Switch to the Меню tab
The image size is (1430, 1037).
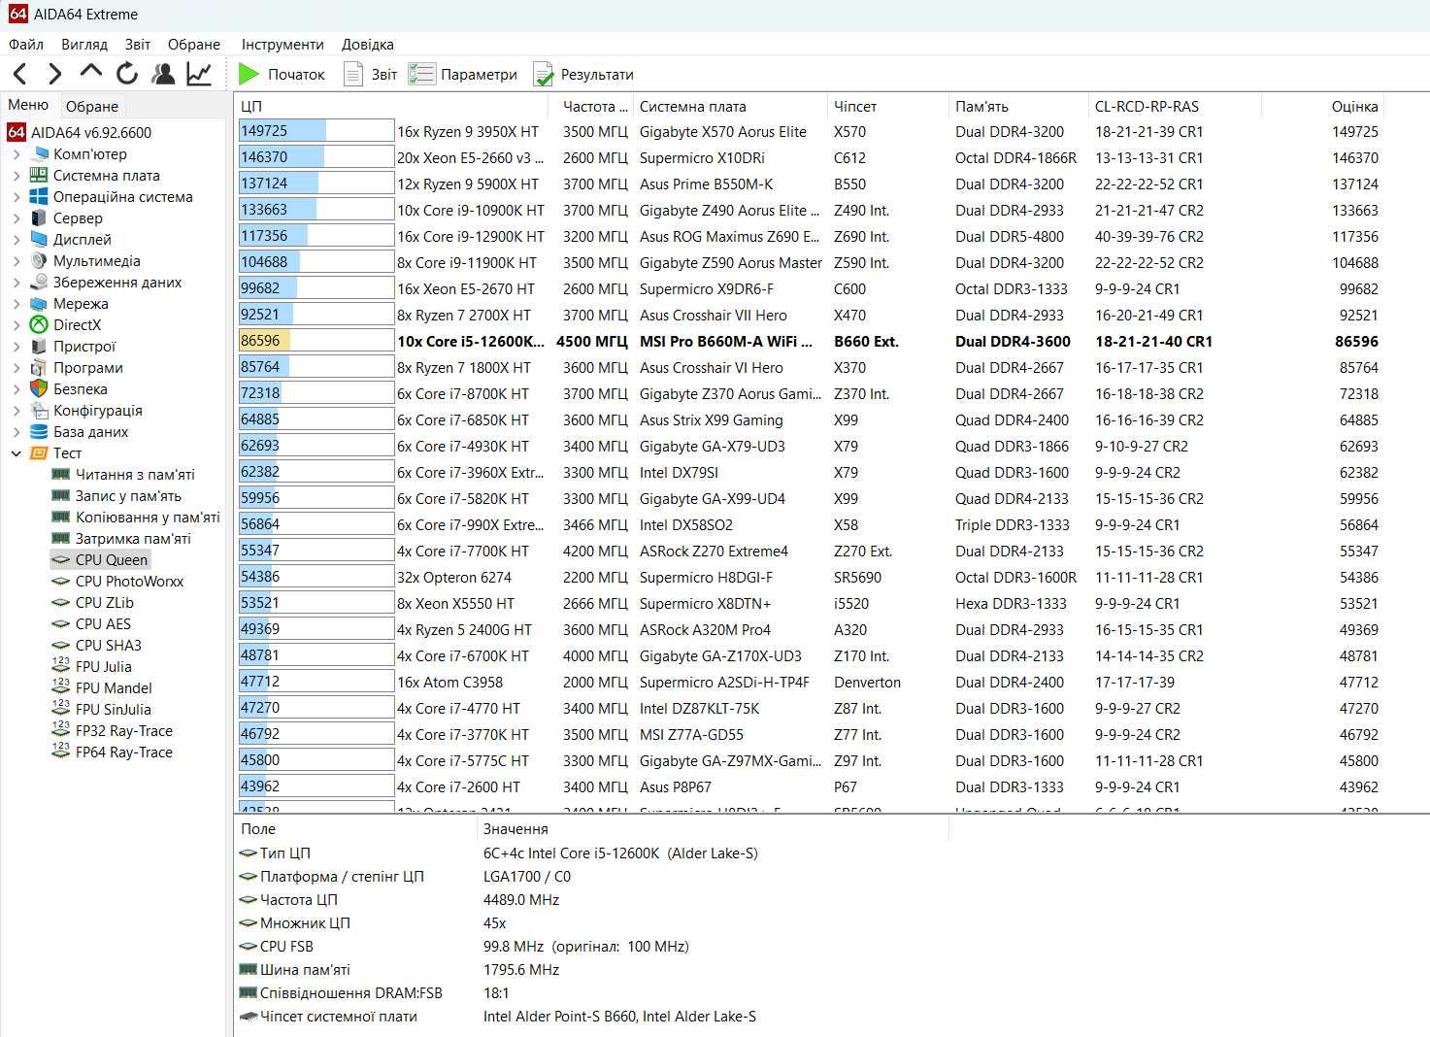point(28,105)
